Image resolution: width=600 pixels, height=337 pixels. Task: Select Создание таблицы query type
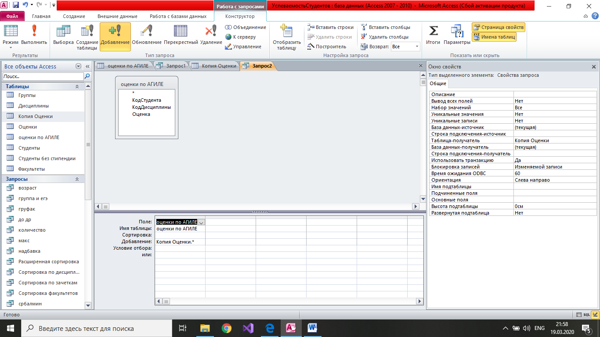click(x=87, y=37)
